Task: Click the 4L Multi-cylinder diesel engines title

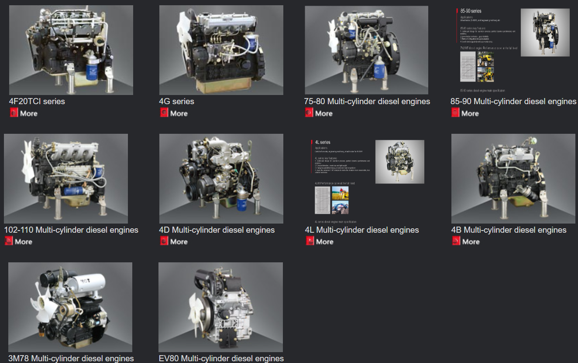Action: (x=362, y=230)
